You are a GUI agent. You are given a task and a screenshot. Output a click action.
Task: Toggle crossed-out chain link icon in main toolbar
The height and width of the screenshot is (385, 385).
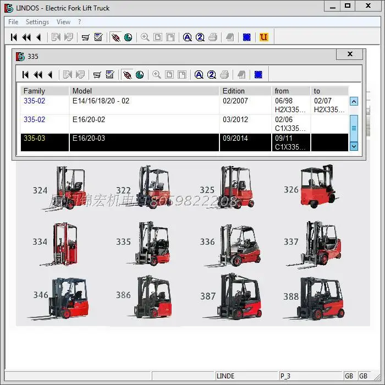pos(116,37)
